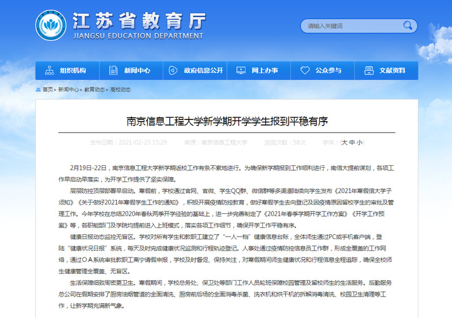Set font size to 大 (large)

pyautogui.click(x=344, y=143)
